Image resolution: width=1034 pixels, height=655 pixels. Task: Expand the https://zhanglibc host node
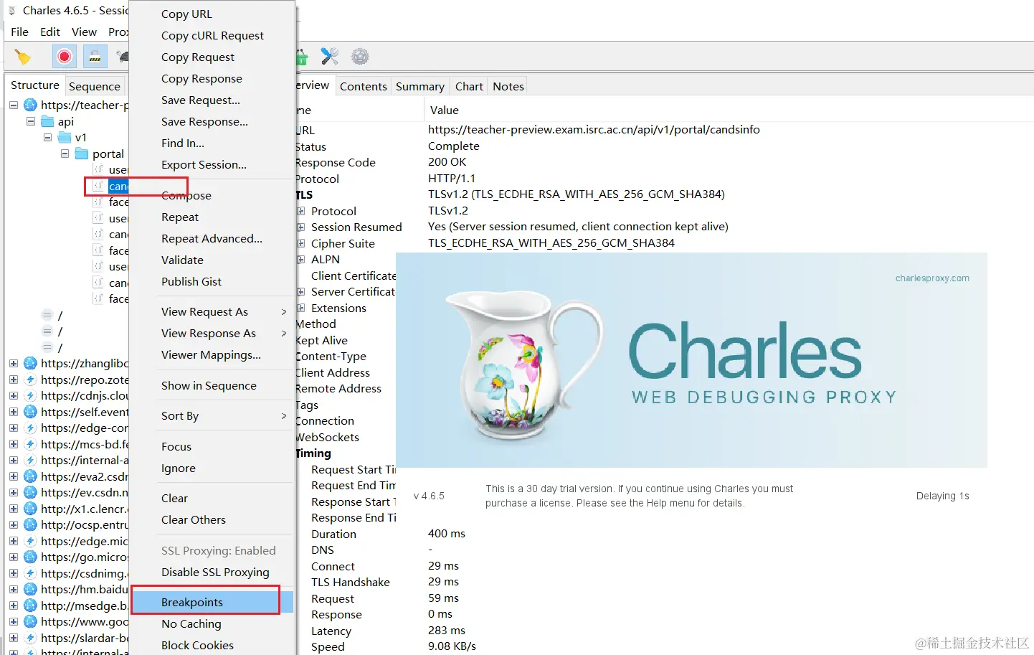click(x=14, y=363)
